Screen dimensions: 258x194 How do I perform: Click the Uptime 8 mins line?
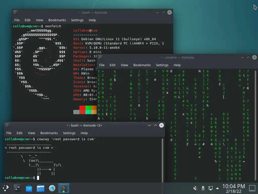tap(87, 52)
